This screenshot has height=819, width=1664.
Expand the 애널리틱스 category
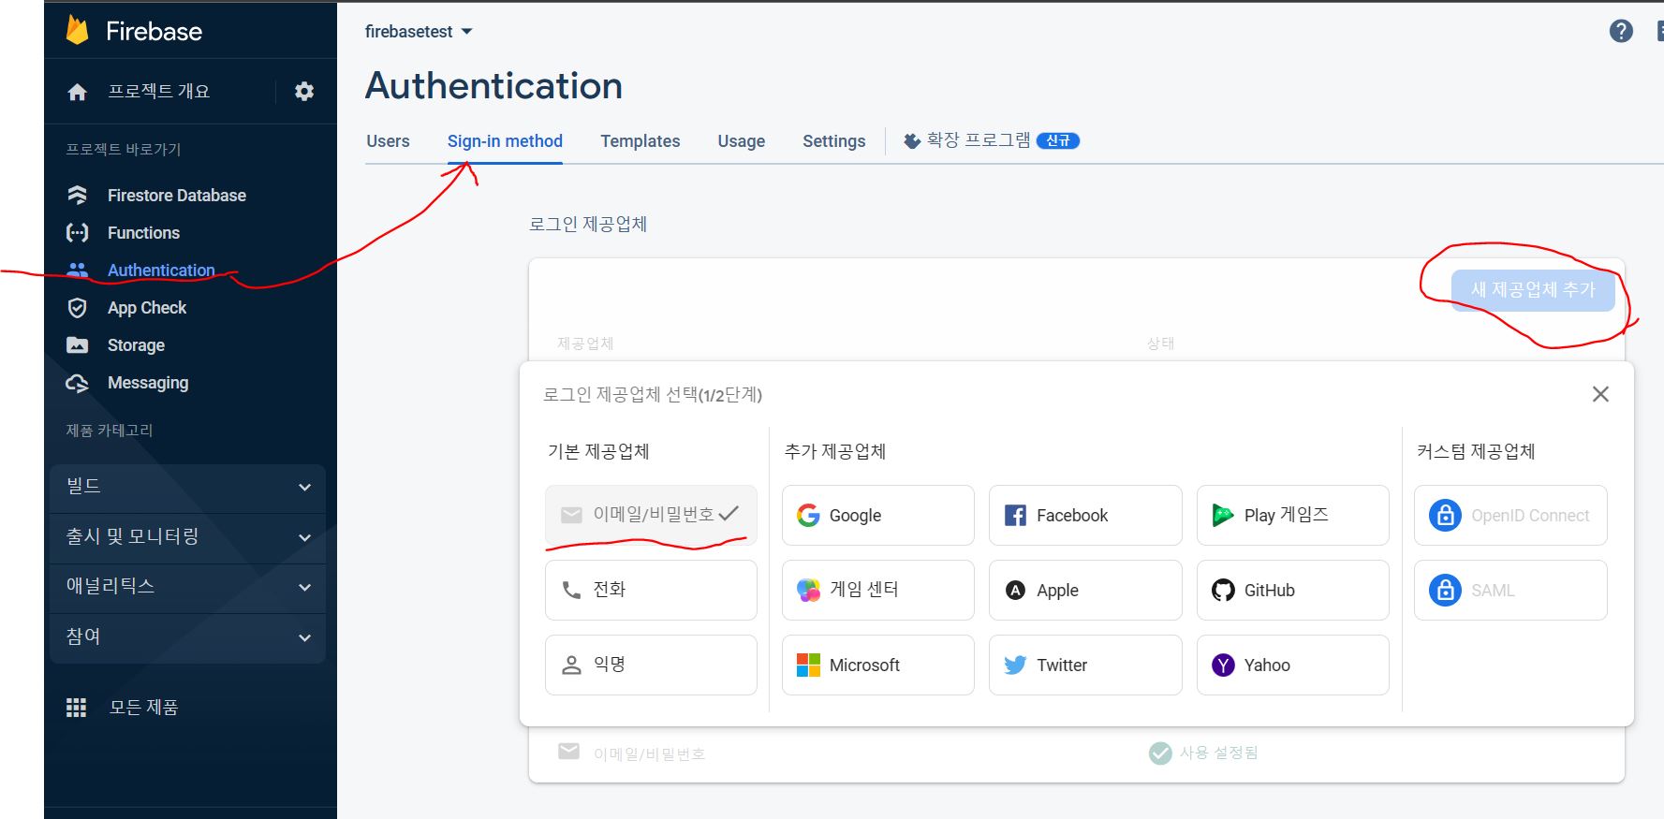pos(187,588)
